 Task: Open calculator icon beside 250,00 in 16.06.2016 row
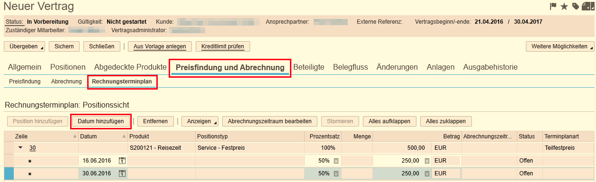tap(427, 161)
